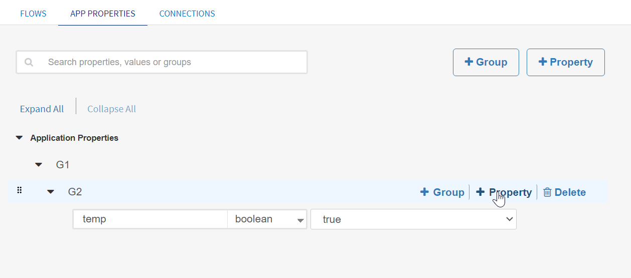Click the plus icon beside G2's Group action
The height and width of the screenshot is (278, 631).
424,192
